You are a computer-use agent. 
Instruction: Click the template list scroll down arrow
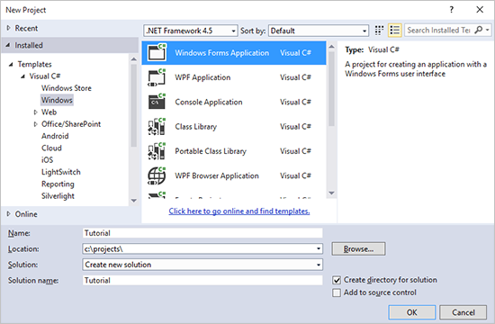331,193
